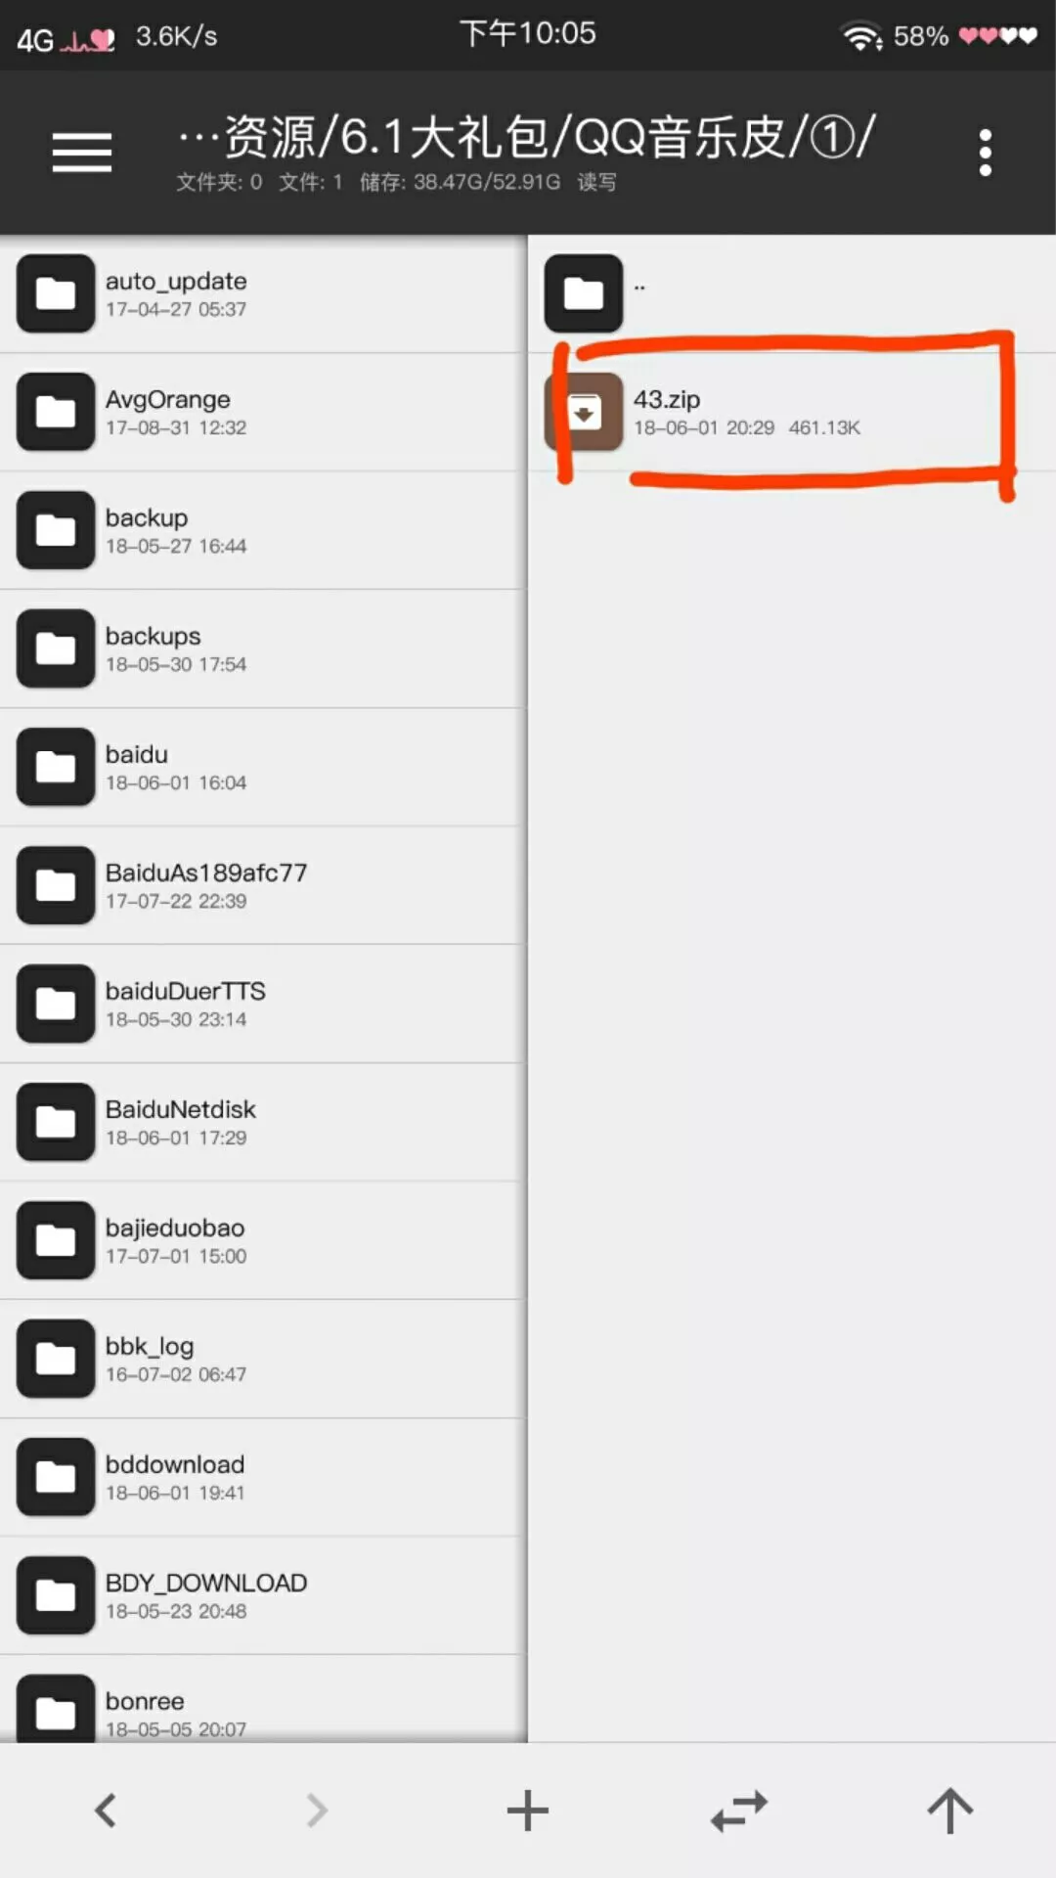The height and width of the screenshot is (1878, 1056).
Task: Open the AvgOrange folder
Action: coord(263,412)
